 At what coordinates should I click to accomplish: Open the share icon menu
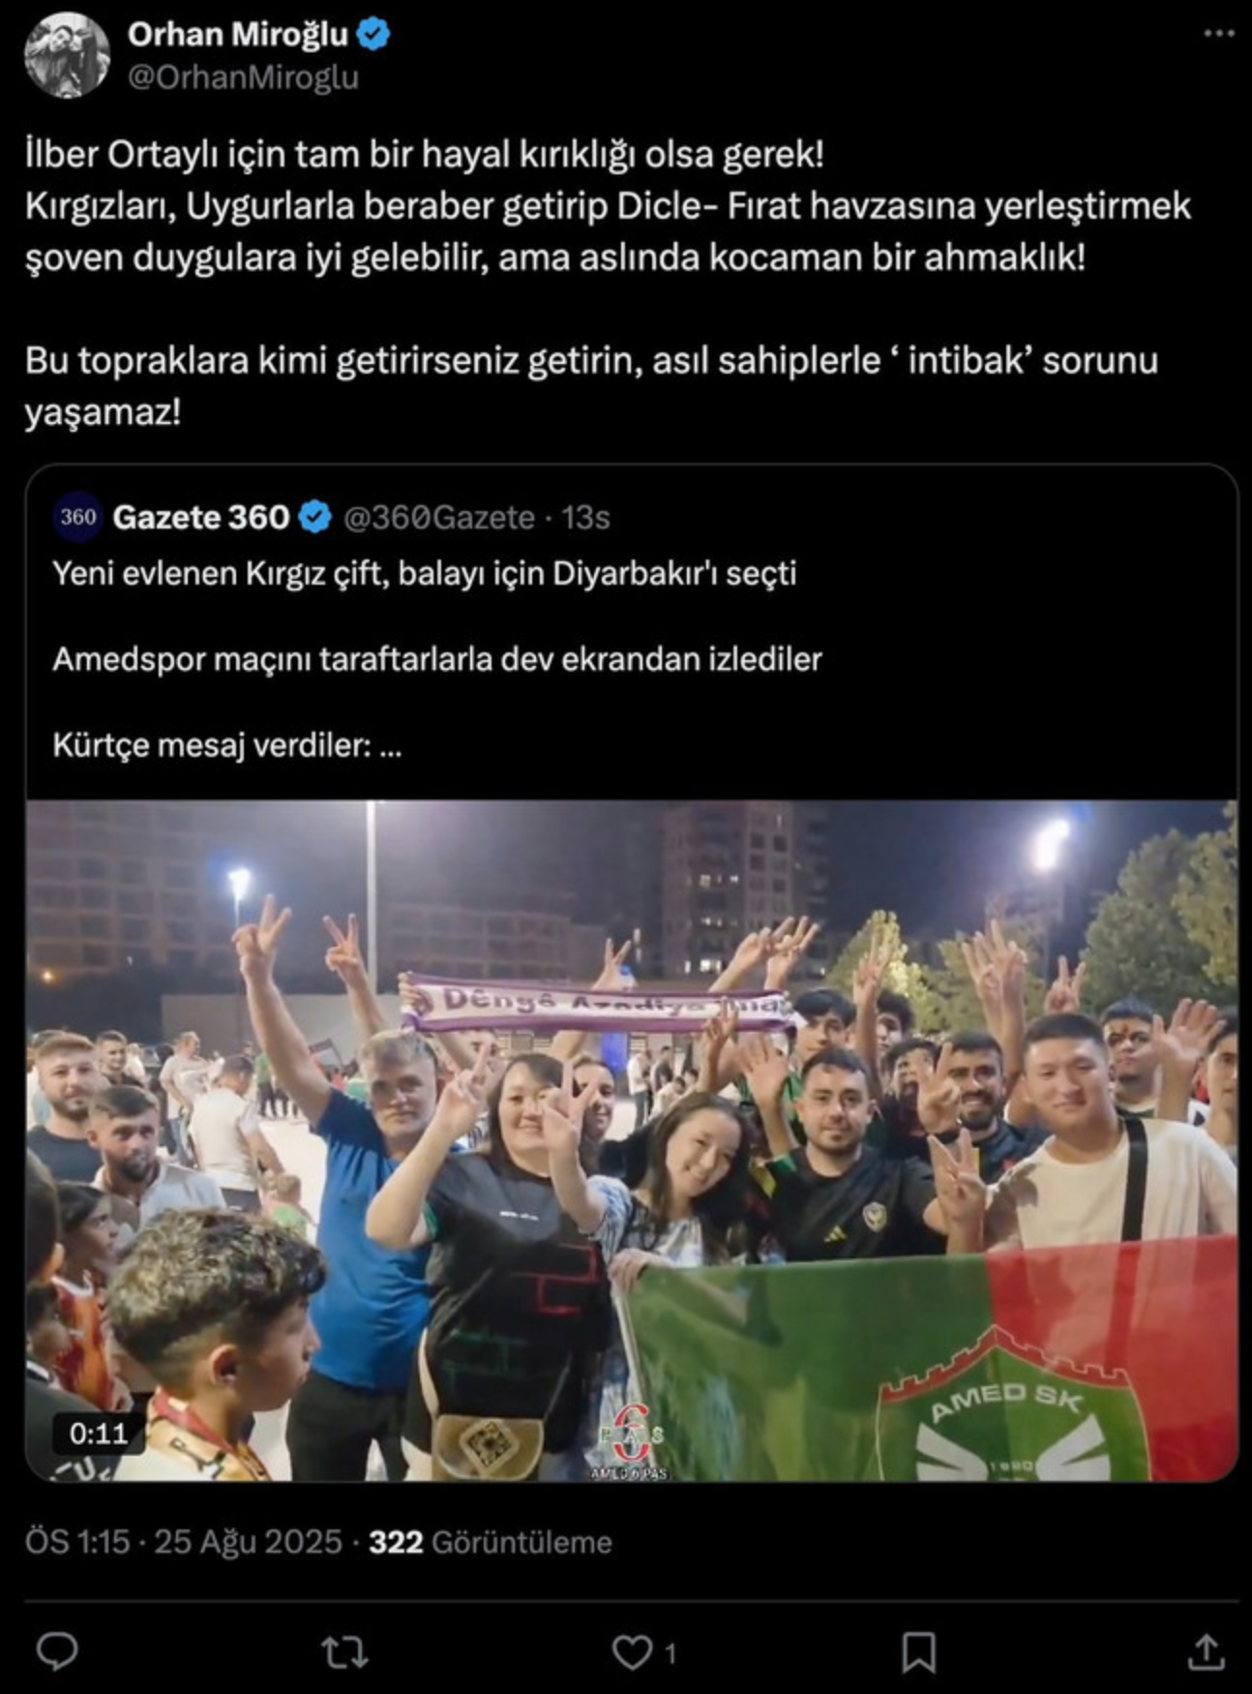tap(1206, 1652)
